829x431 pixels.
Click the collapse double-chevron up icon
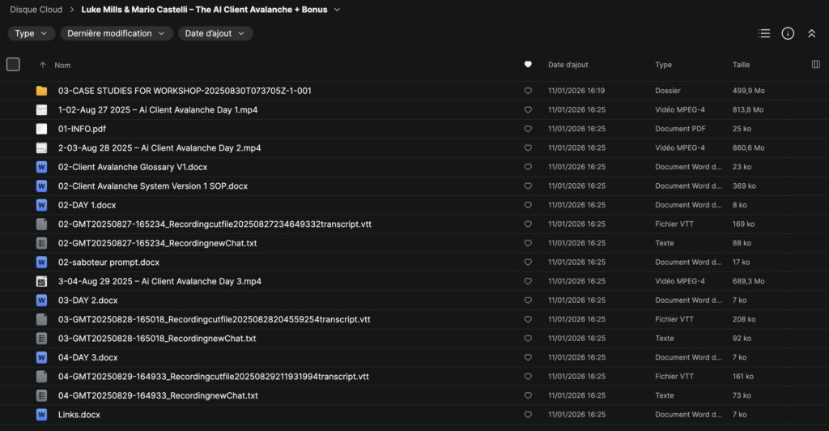pyautogui.click(x=811, y=33)
